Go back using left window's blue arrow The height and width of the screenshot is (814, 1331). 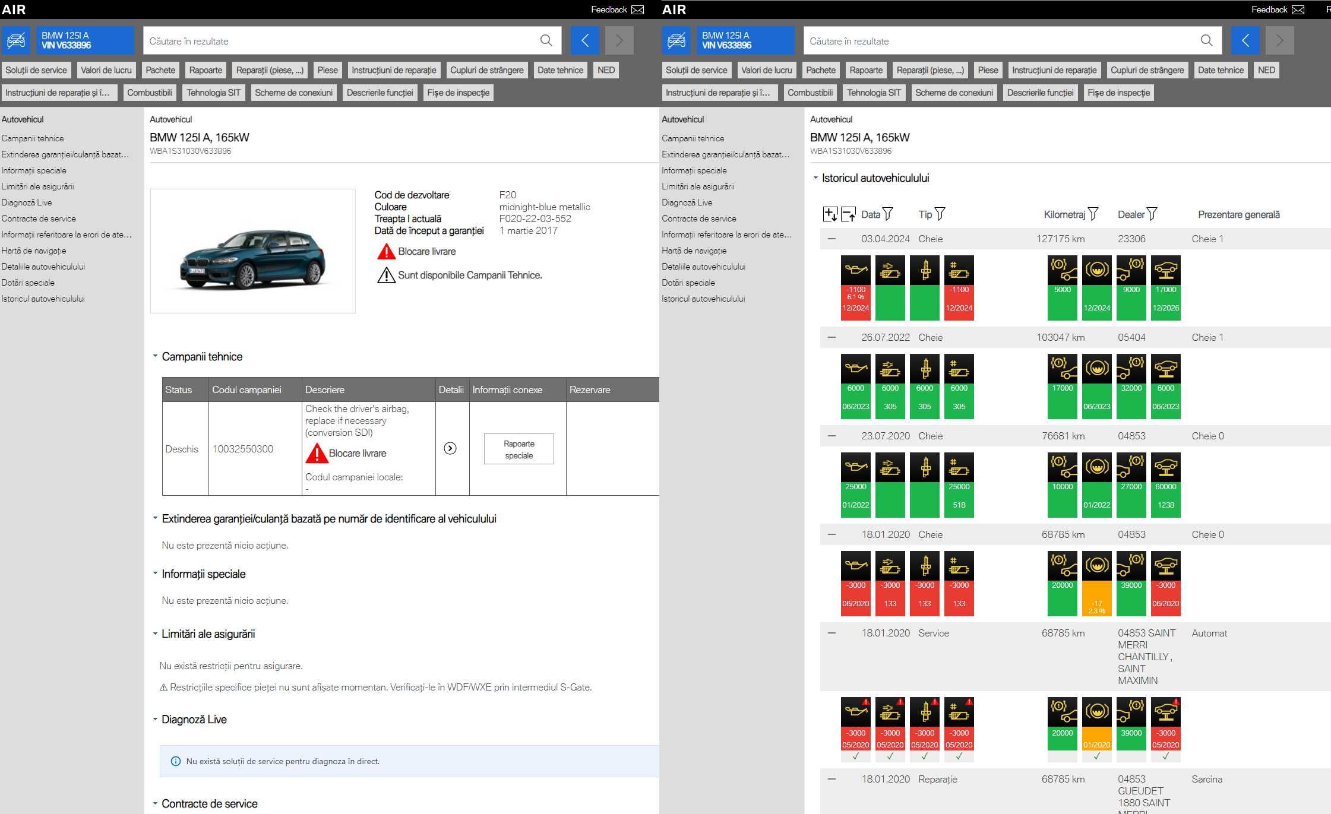point(585,40)
